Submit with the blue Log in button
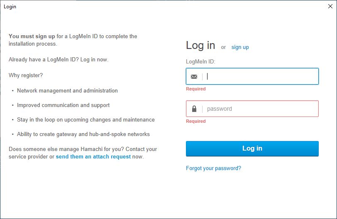Viewport: 337px width, 219px height. click(x=252, y=148)
